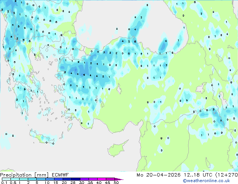238x184 pixels.
Task: Select the 15–20 mm legend swatch
Action: (59, 179)
